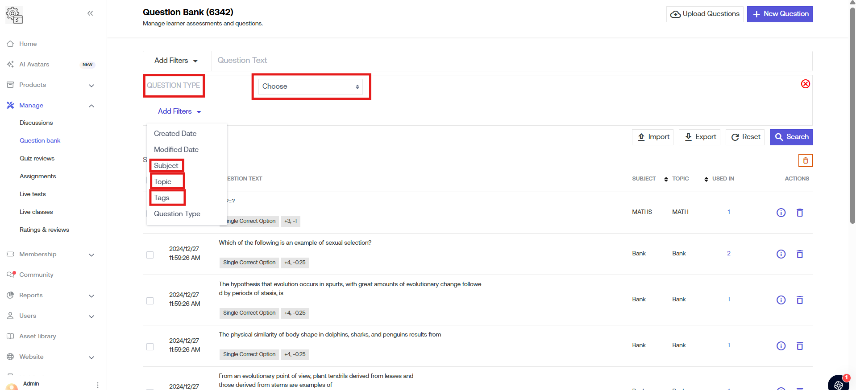The height and width of the screenshot is (390, 856).
Task: Remove the Question Type filter with red X
Action: [805, 84]
